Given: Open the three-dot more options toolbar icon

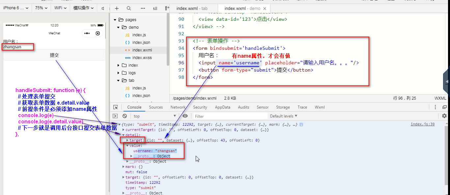Looking at the screenshot, I should [143, 8].
